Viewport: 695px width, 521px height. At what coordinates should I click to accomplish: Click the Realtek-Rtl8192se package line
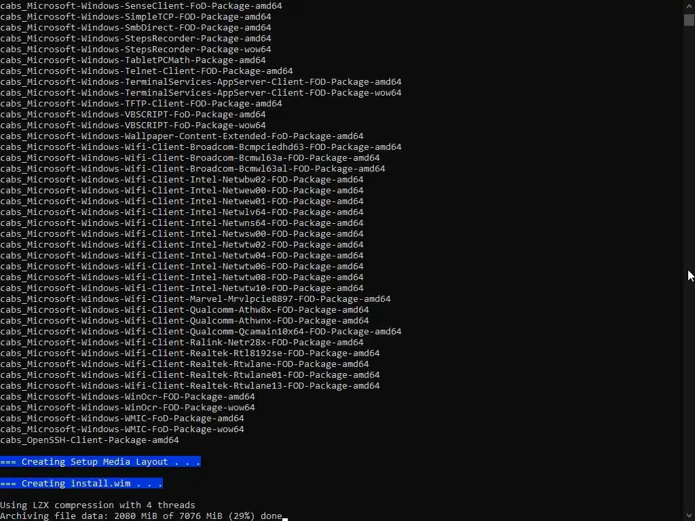190,353
